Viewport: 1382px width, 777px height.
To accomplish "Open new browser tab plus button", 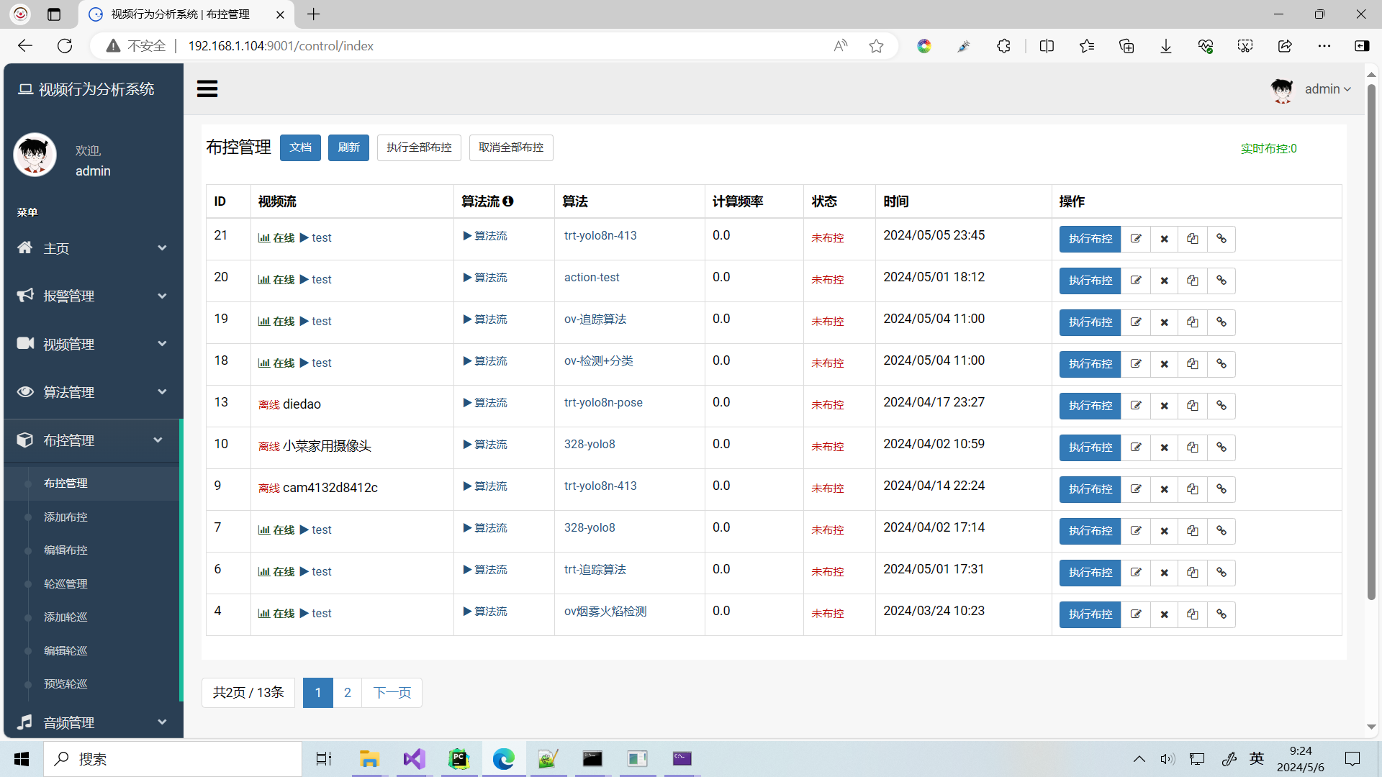I will point(314,14).
